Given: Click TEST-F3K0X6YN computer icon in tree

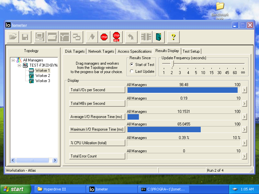Looking at the screenshot, I should point(25,65).
